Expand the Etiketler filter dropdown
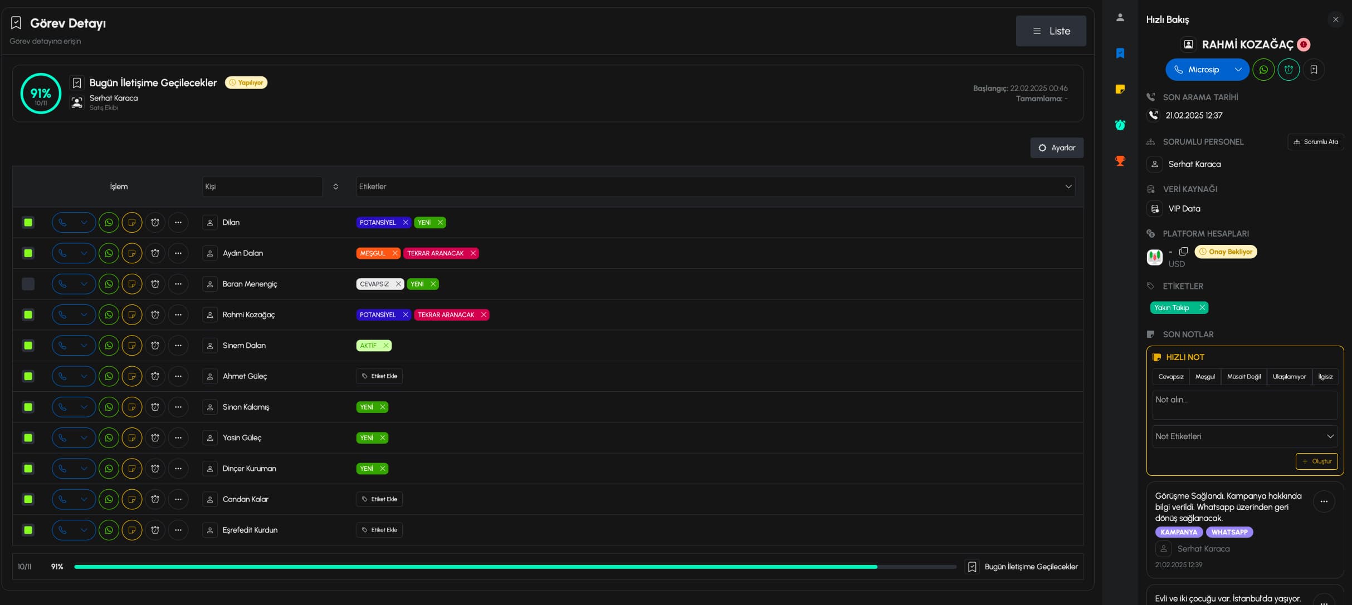Viewport: 1352px width, 605px height. click(x=1068, y=186)
